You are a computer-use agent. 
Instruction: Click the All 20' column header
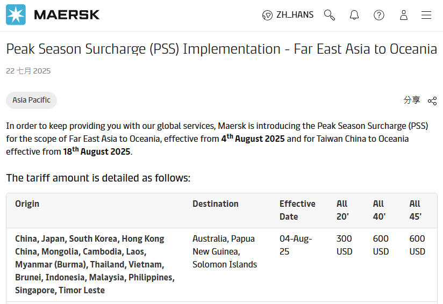(x=342, y=211)
